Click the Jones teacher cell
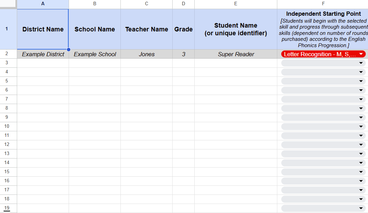Screen dimensions: 368x213 [146, 54]
